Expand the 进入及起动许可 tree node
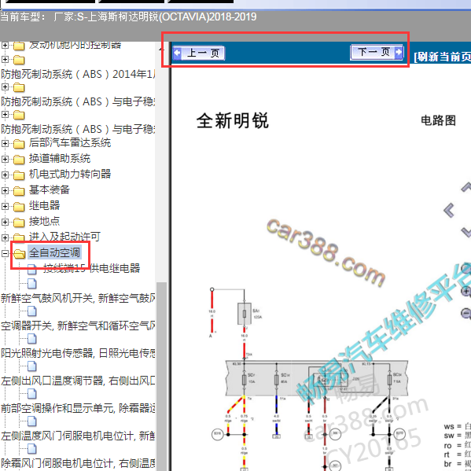Viewport: 471px width, 471px height. (5, 237)
